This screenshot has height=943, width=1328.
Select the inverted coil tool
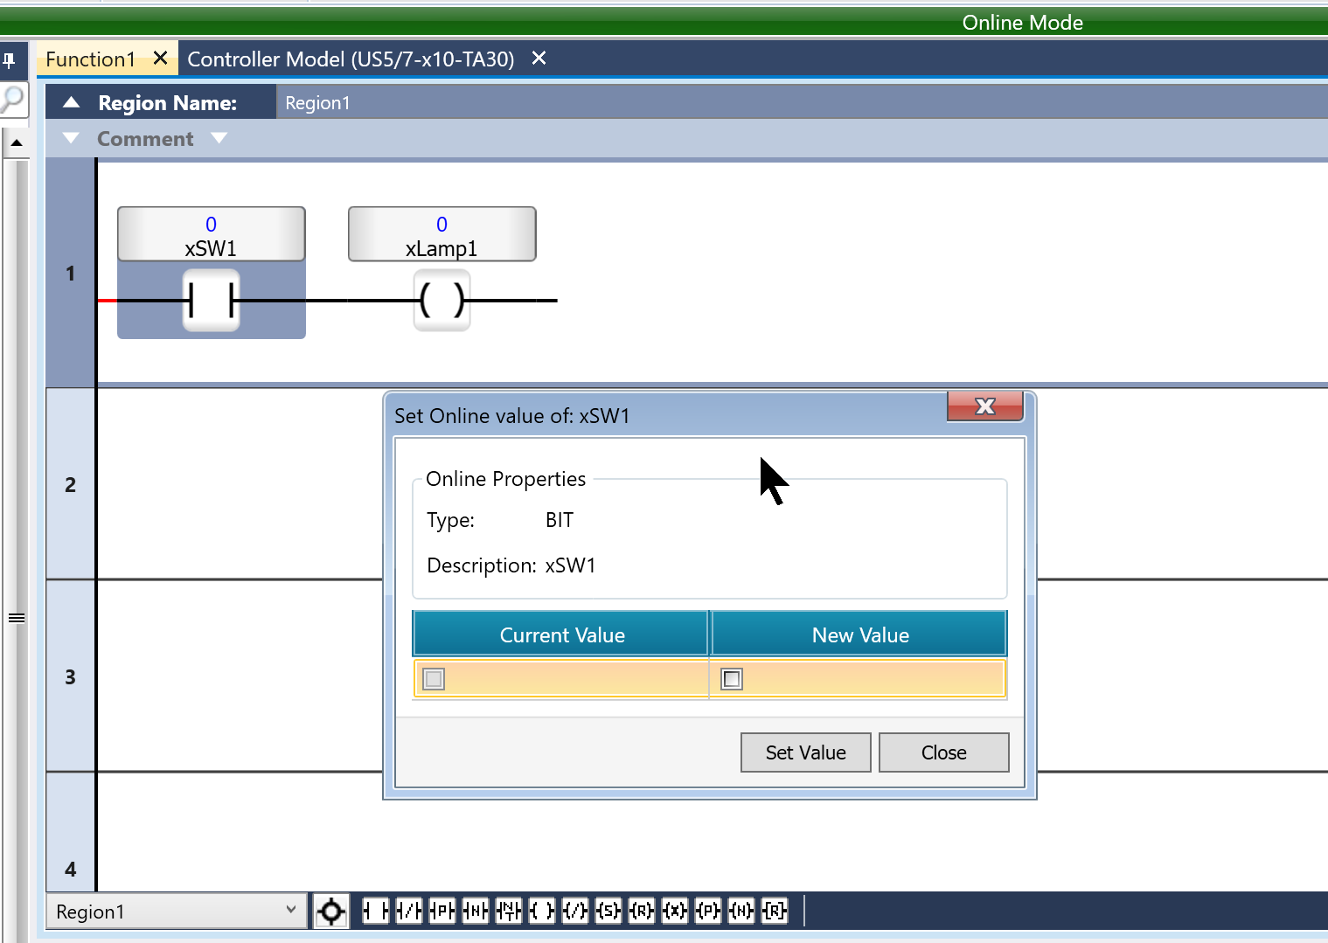(x=575, y=912)
